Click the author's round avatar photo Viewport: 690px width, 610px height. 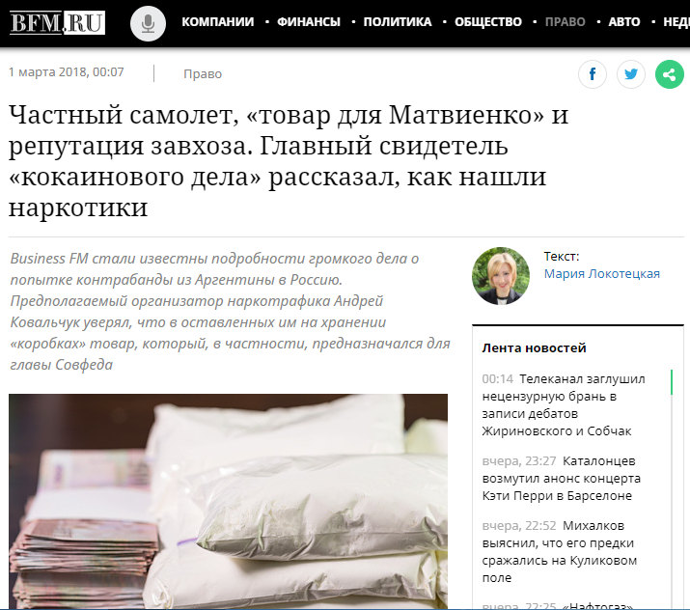(501, 276)
